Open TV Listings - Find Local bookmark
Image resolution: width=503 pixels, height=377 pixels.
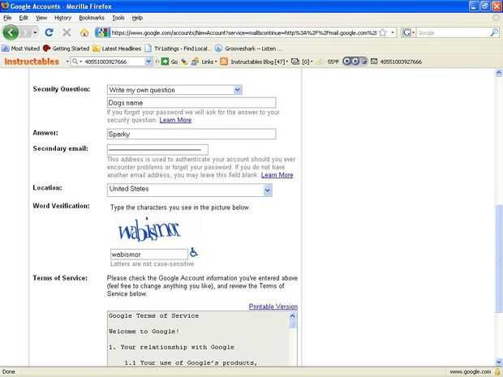[177, 49]
